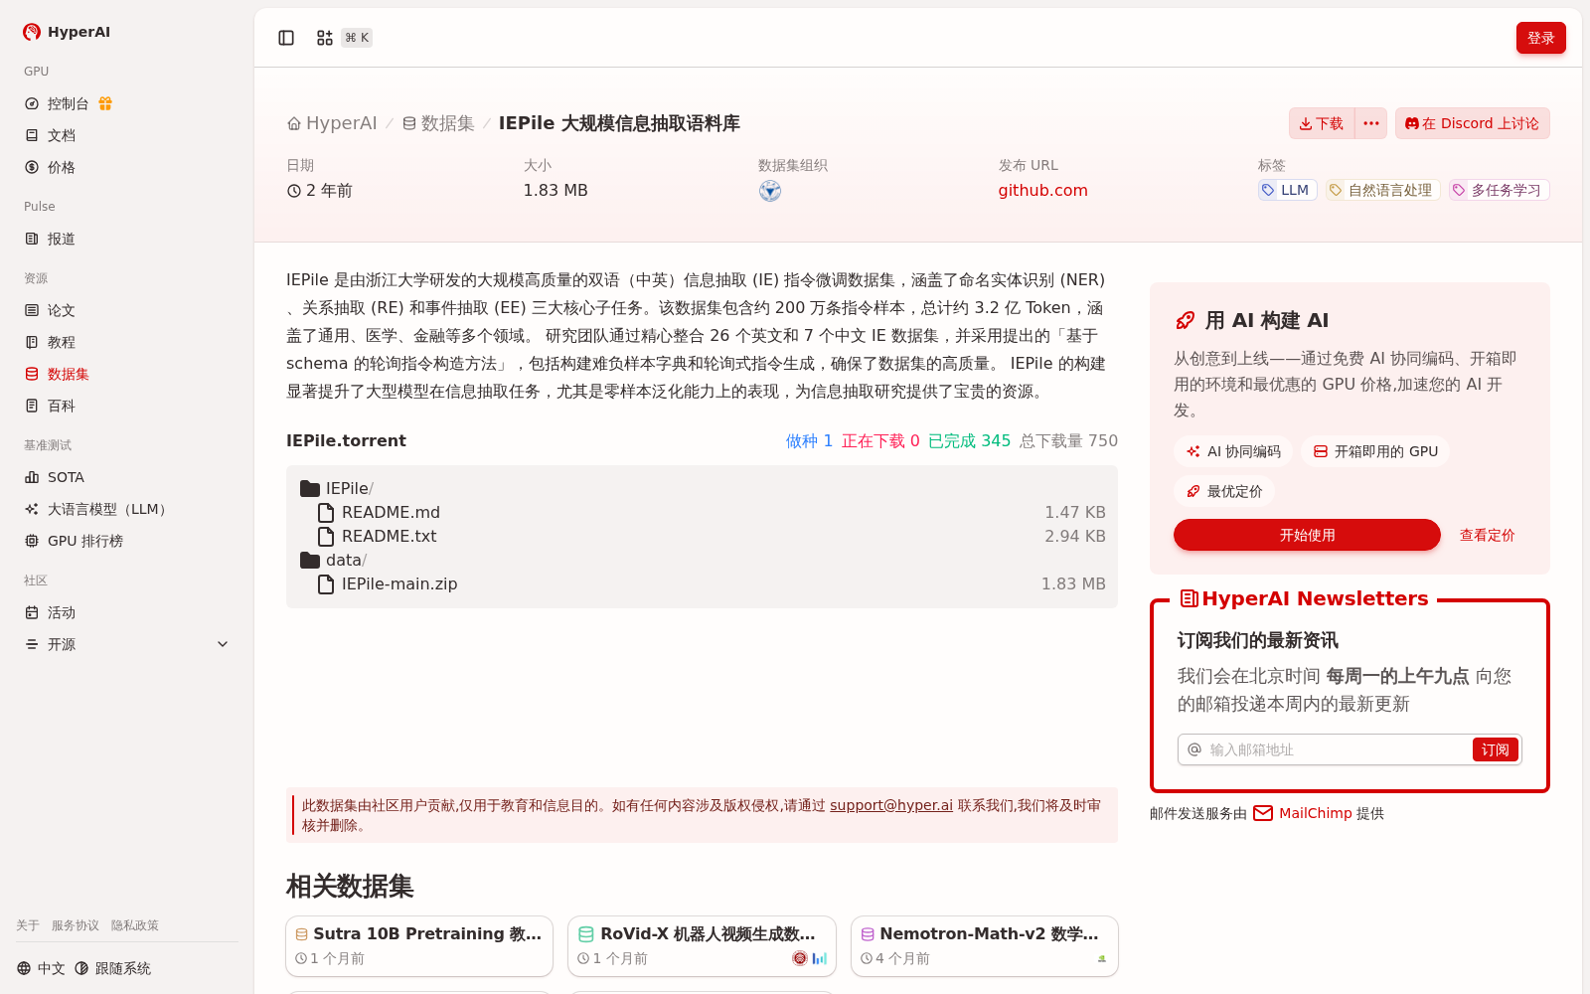Open RoVid-X 机器人视频生成 dataset card

click(x=702, y=946)
